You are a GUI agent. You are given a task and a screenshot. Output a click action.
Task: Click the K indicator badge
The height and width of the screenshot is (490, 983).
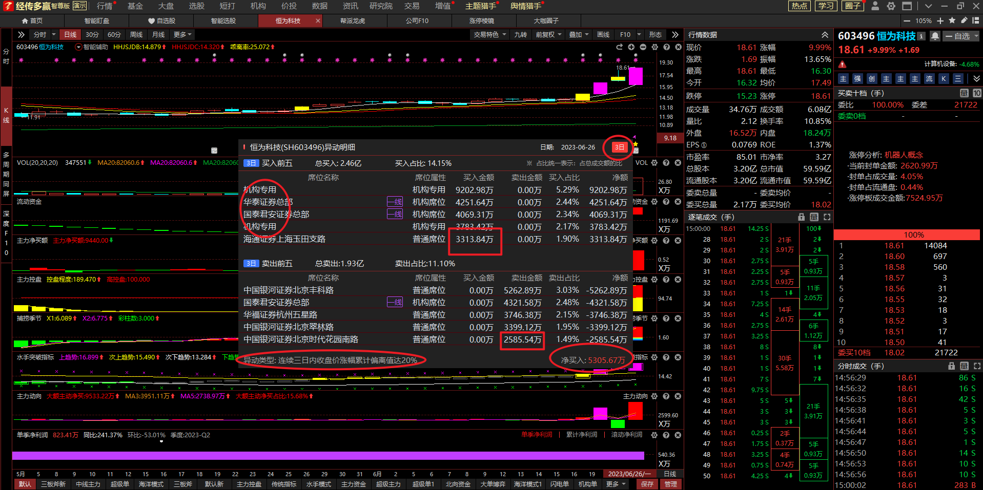pyautogui.click(x=944, y=79)
